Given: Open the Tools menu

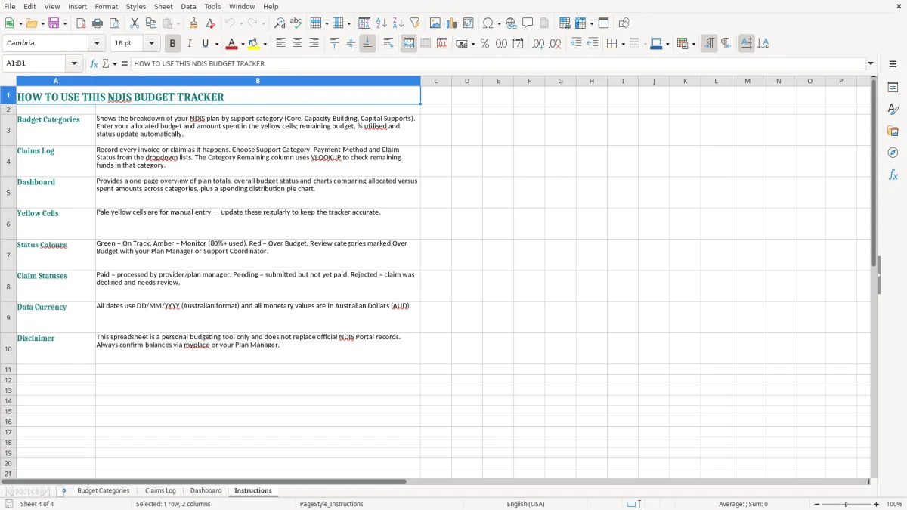Looking at the screenshot, I should pos(212,6).
